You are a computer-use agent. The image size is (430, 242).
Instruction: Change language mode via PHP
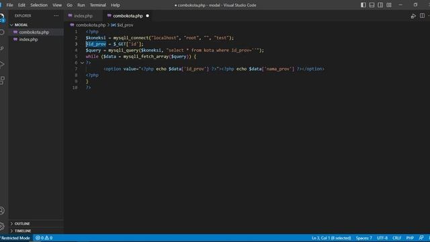click(410, 238)
